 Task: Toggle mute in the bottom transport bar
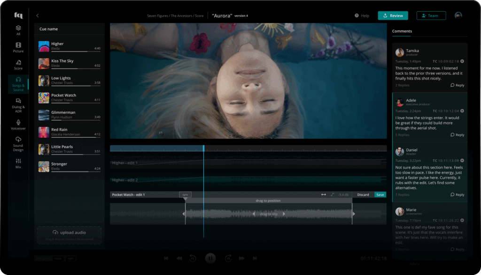coord(58,258)
